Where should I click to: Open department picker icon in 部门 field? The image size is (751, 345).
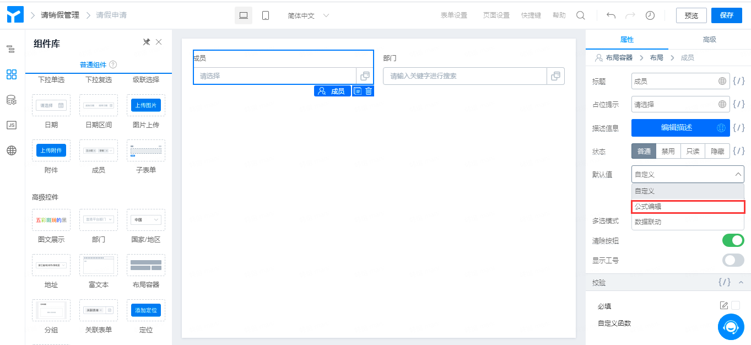(x=556, y=76)
